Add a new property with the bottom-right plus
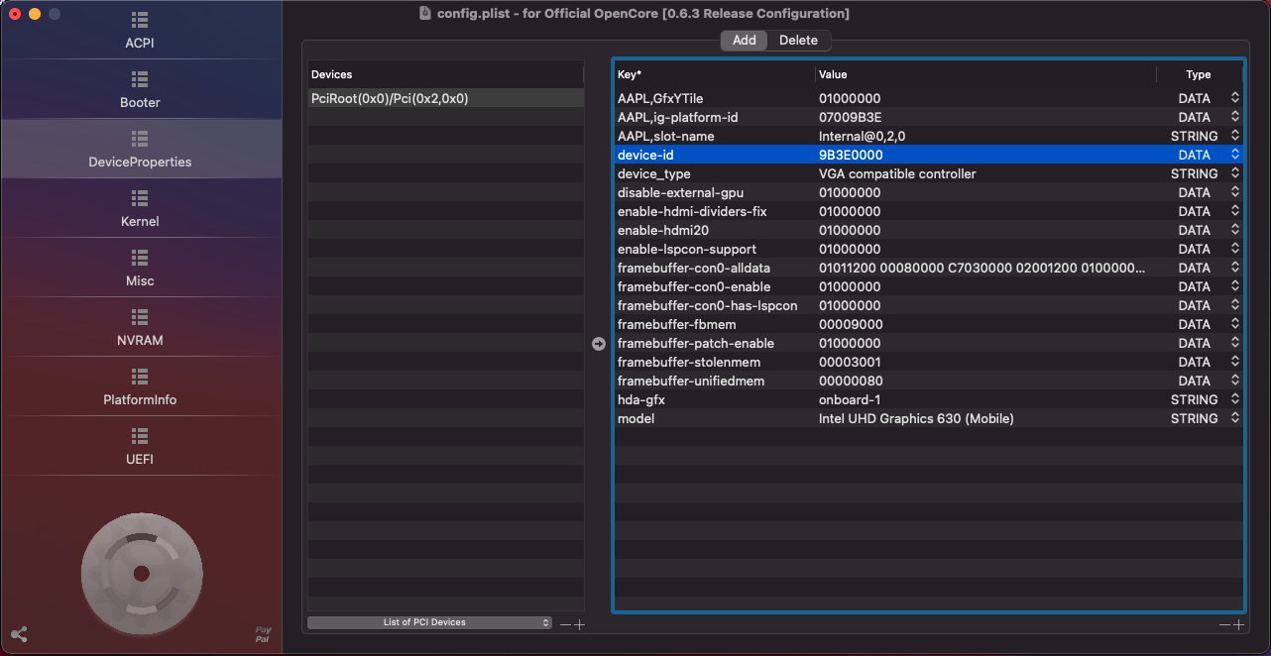The width and height of the screenshot is (1271, 656). pos(1238,625)
